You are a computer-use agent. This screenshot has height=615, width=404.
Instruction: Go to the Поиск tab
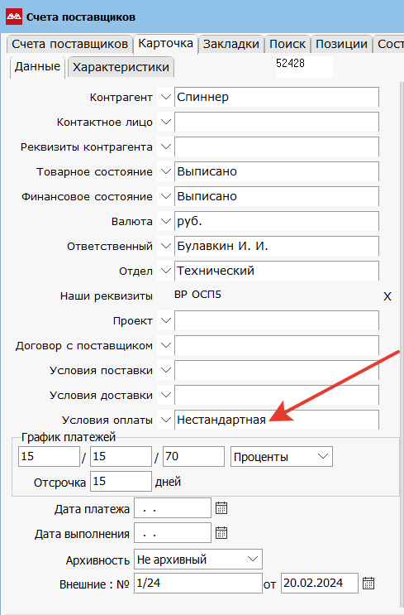(288, 44)
